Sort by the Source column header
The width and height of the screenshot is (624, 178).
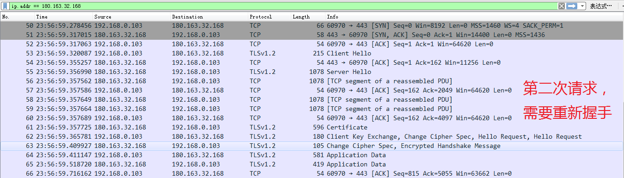(132, 17)
